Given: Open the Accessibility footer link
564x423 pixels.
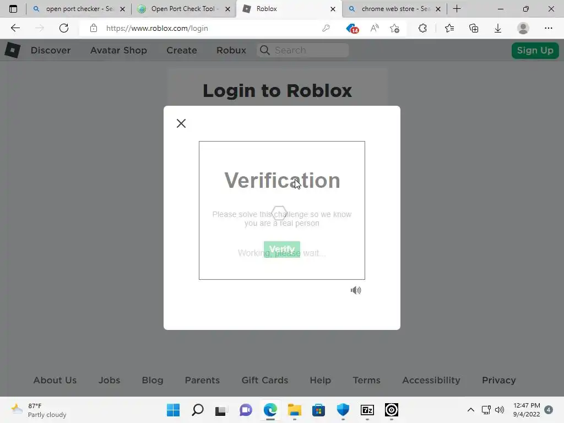Looking at the screenshot, I should (431, 380).
